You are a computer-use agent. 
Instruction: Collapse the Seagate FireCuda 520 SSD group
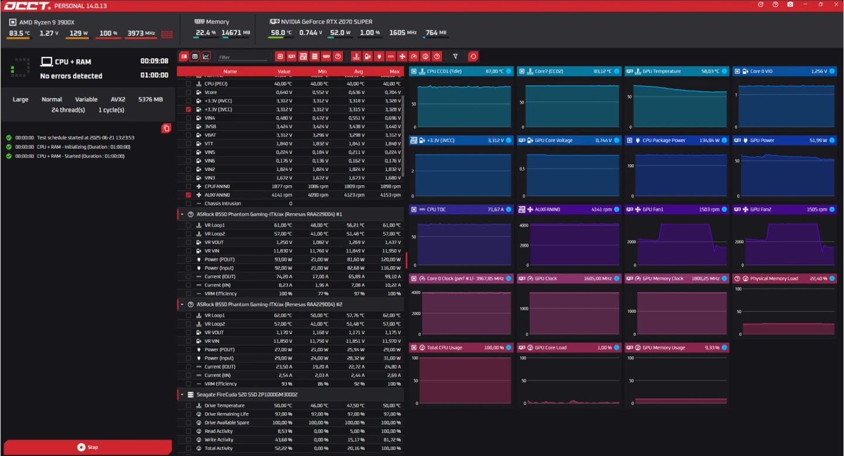182,394
